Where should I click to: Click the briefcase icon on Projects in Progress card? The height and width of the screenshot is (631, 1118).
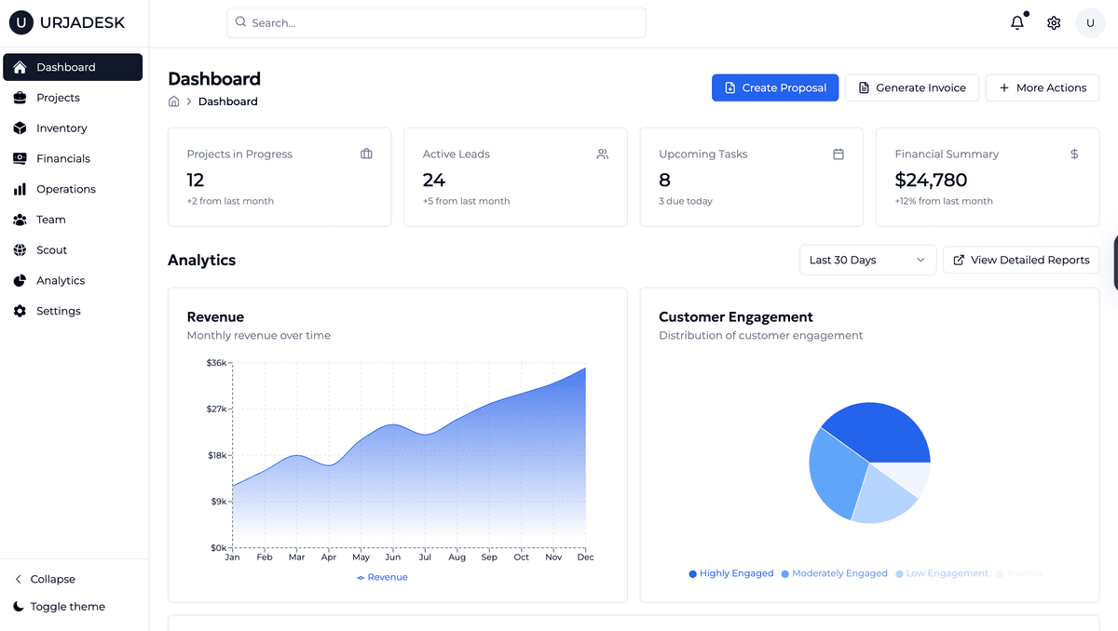coord(366,154)
